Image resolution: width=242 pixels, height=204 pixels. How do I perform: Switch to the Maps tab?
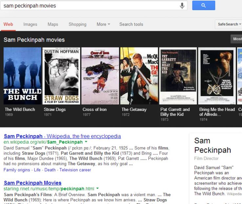pyautogui.click(x=53, y=24)
